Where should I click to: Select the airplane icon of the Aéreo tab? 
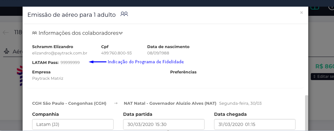[7, 51]
